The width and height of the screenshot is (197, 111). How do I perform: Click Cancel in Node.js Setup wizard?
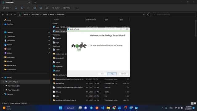123,74
